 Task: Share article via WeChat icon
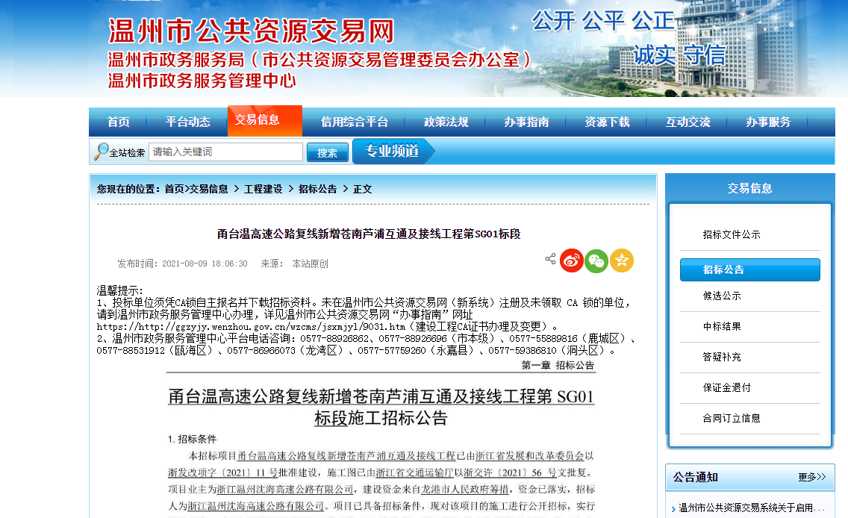pos(596,260)
